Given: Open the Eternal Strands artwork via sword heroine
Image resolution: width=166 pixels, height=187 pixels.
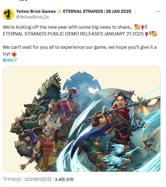Looking at the screenshot, I should pyautogui.click(x=121, y=113).
